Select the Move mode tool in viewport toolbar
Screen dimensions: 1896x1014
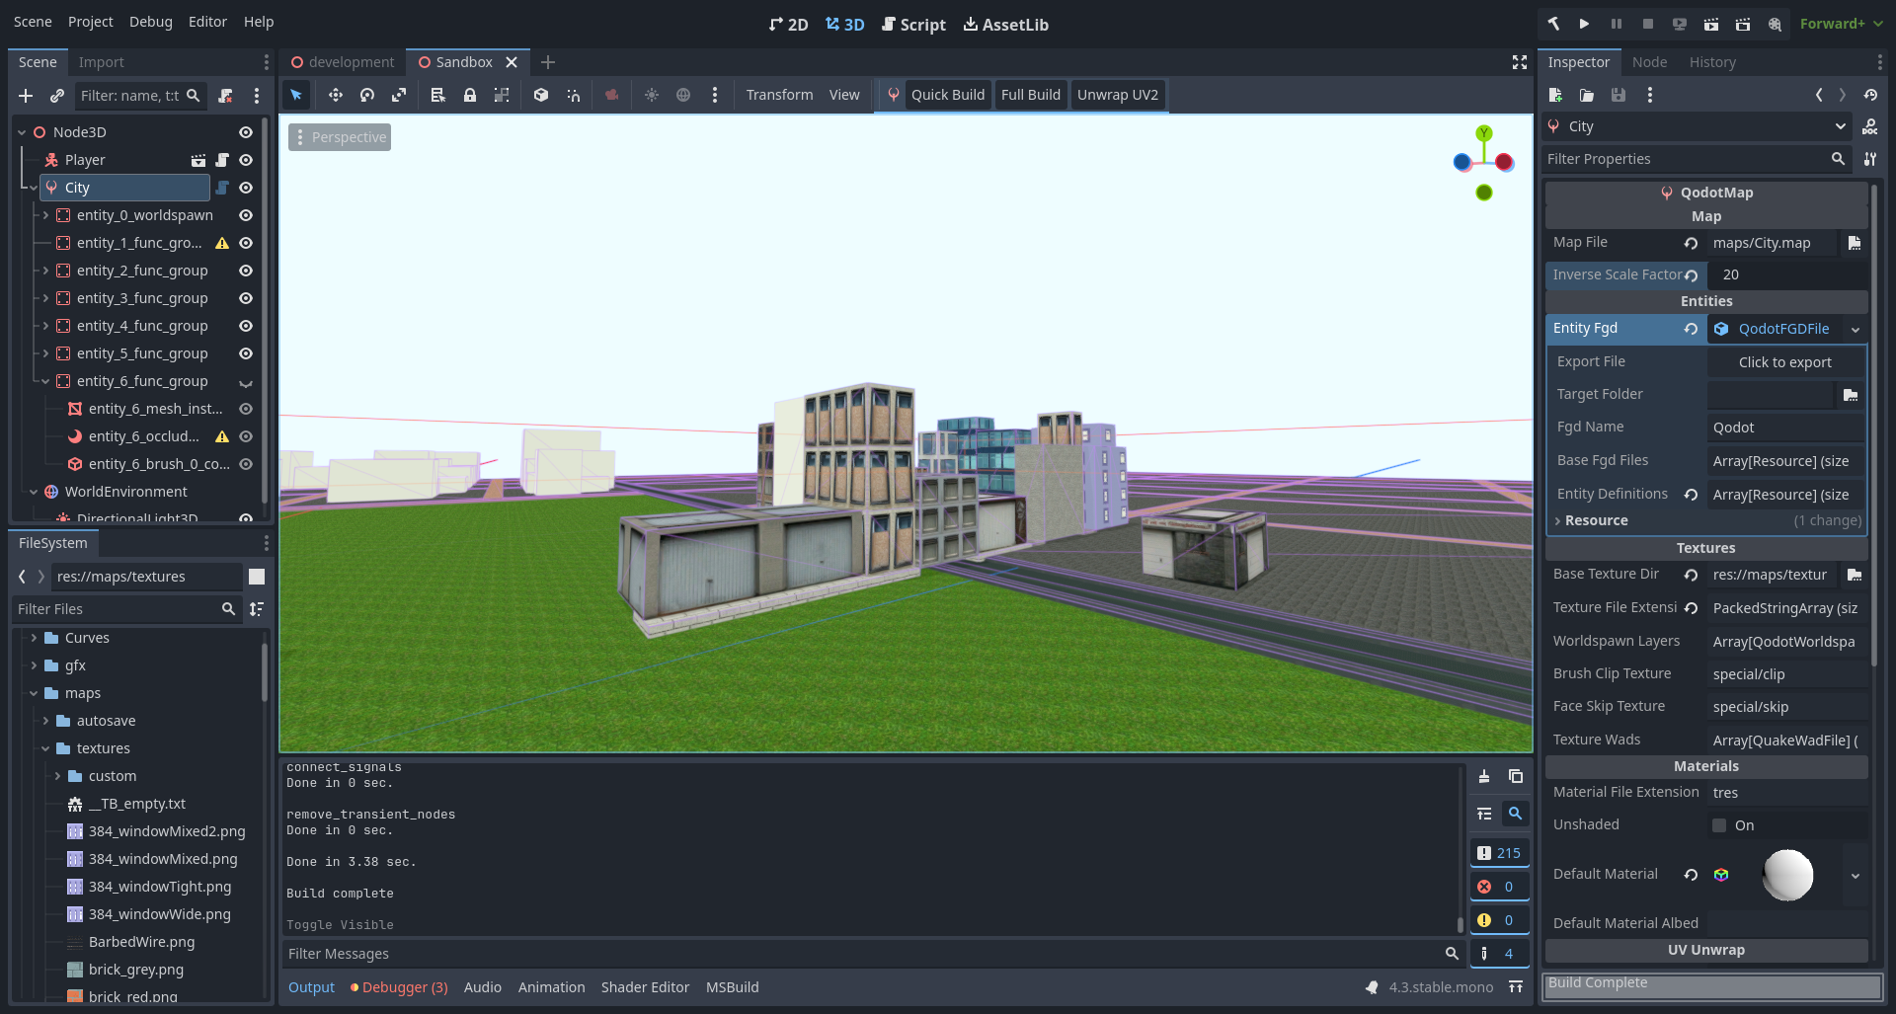pyautogui.click(x=336, y=95)
